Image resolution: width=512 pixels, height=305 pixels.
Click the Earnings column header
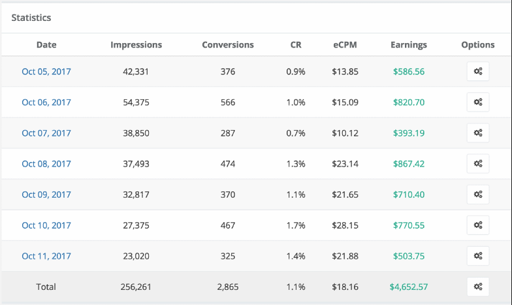[409, 45]
